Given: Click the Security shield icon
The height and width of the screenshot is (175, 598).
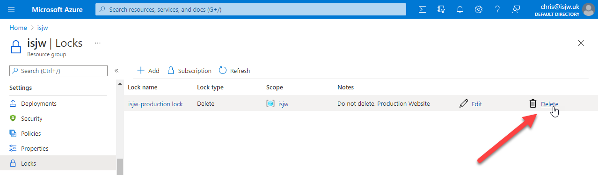Looking at the screenshot, I should (x=13, y=118).
